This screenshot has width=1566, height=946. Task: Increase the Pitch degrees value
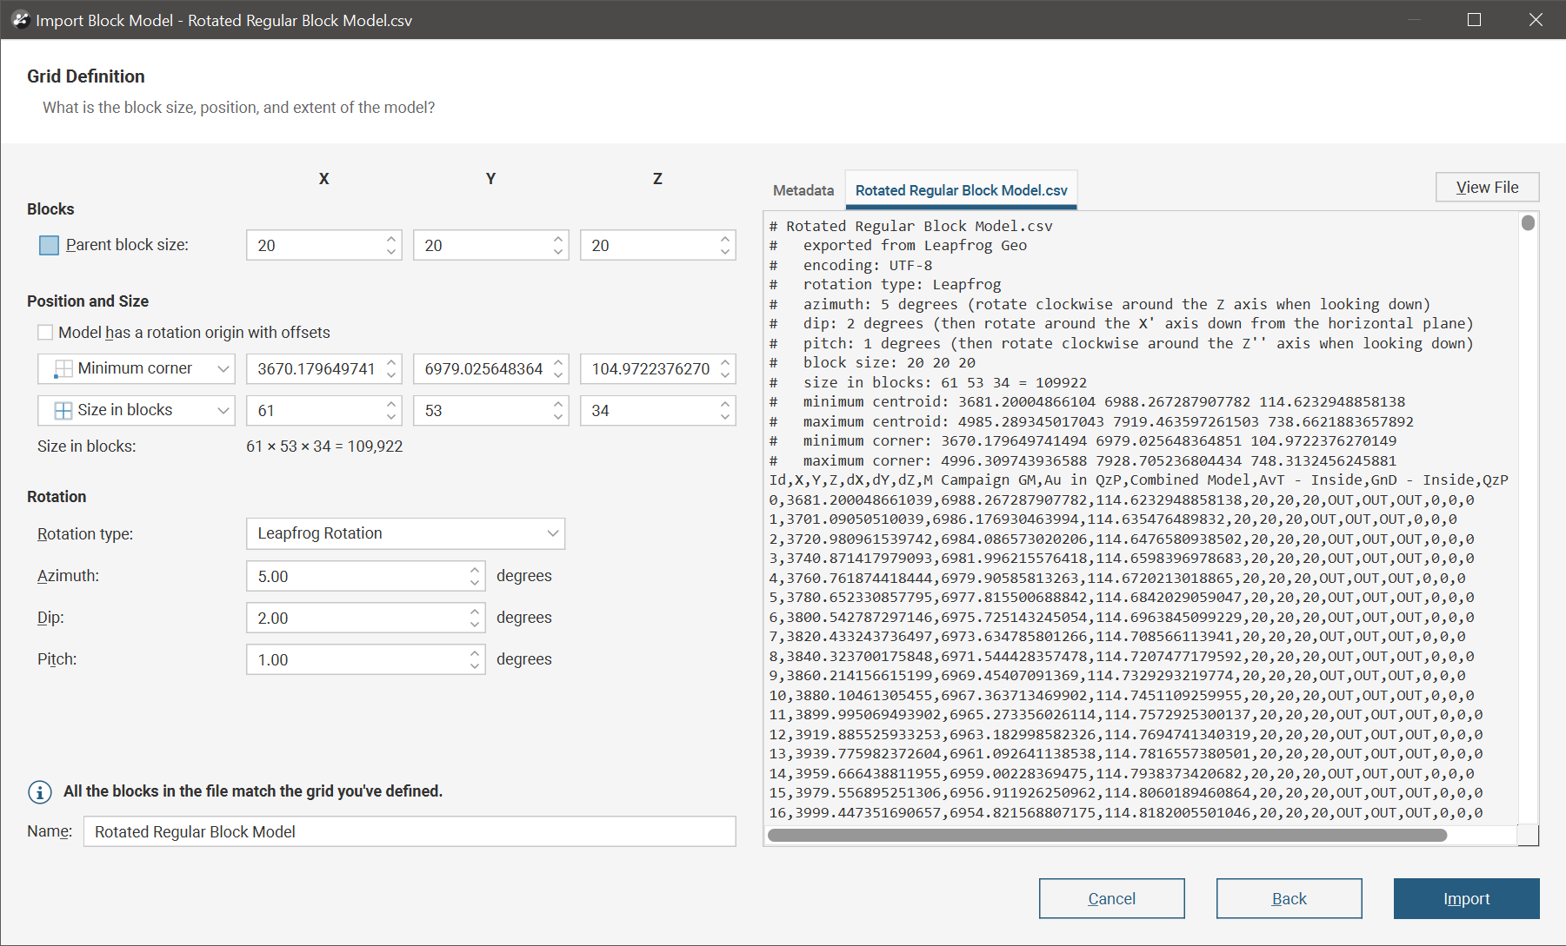click(475, 653)
